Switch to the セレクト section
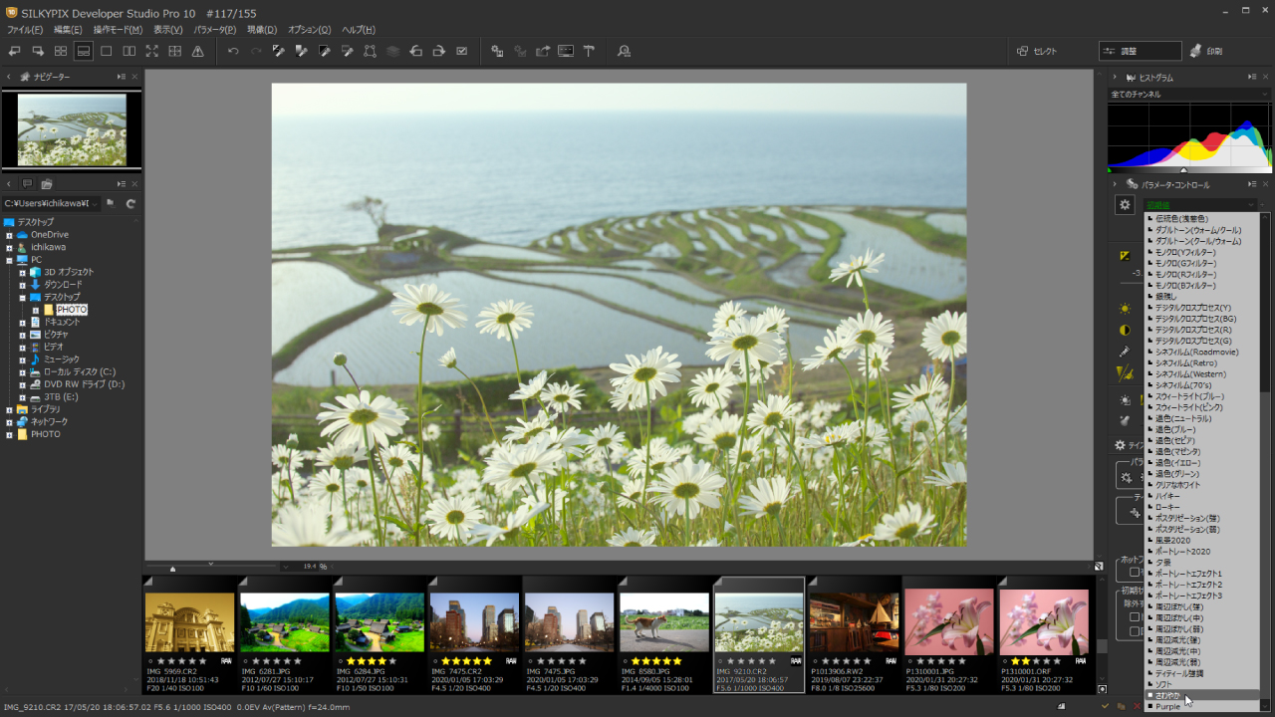 click(x=1038, y=51)
